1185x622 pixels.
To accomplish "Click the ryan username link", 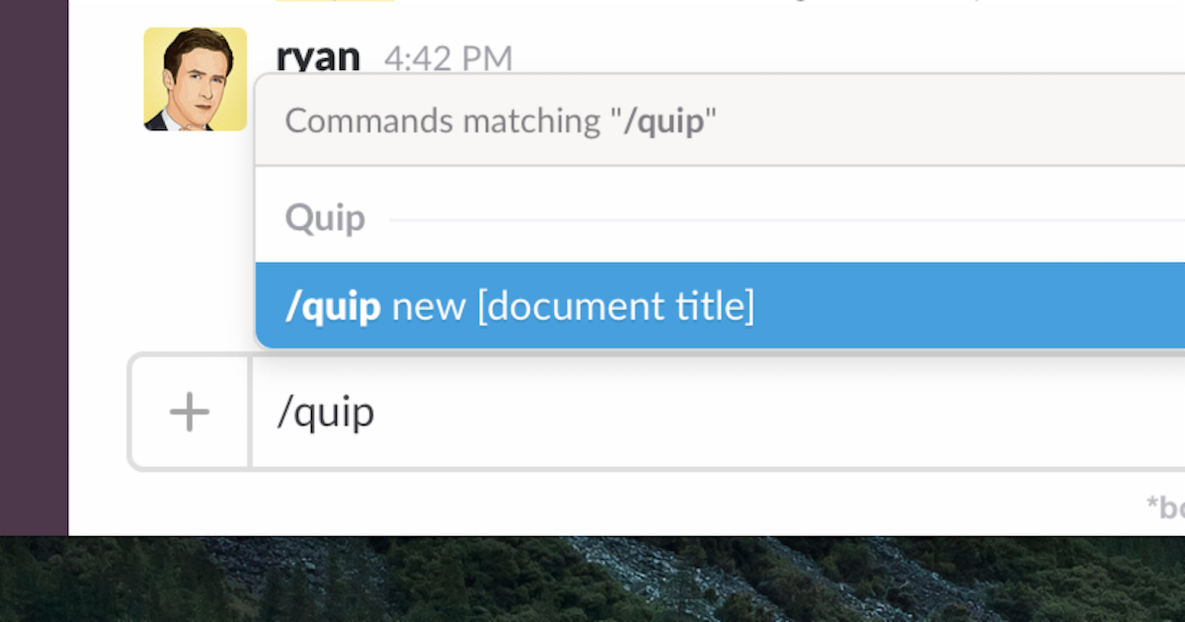I will [x=318, y=57].
